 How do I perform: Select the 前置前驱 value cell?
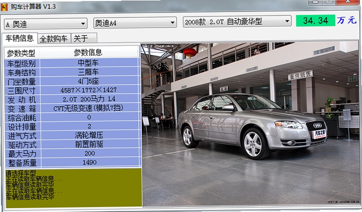click(90, 144)
